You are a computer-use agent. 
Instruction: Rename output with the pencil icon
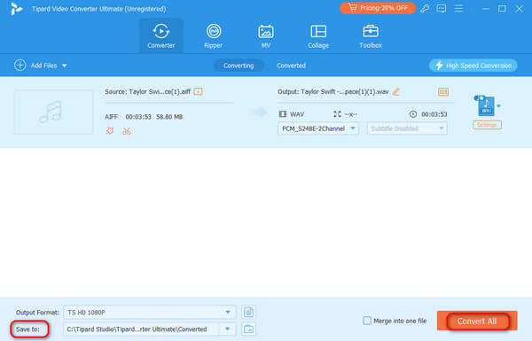[396, 91]
